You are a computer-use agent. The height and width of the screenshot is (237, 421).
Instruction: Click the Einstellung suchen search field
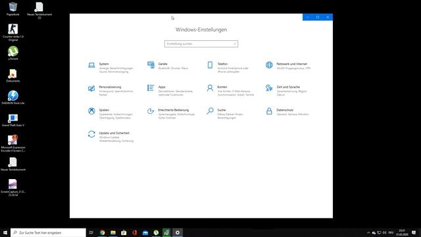coord(201,44)
